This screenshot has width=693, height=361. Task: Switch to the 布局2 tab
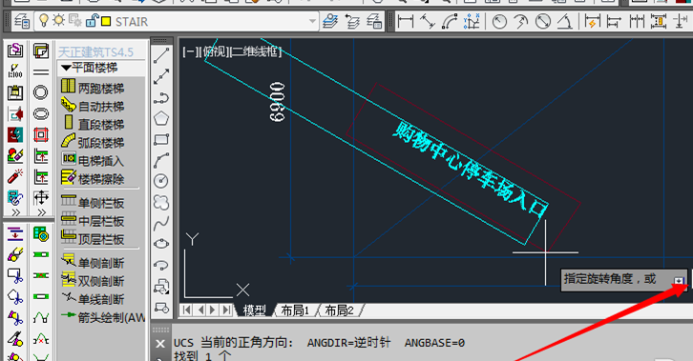click(340, 311)
